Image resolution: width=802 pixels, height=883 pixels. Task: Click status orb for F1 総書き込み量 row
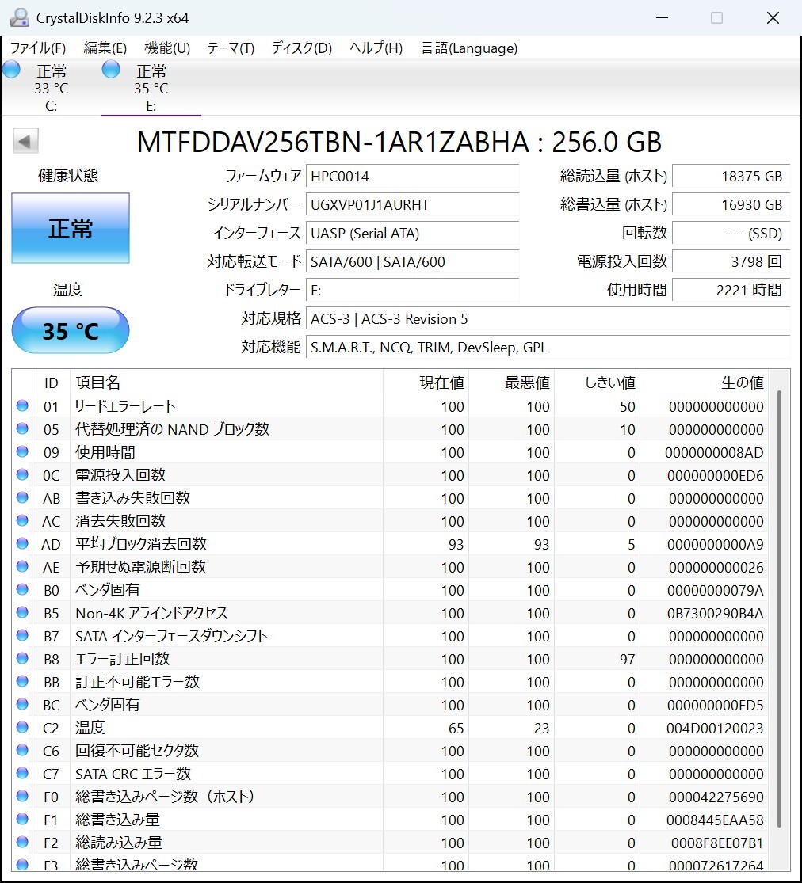click(x=22, y=819)
